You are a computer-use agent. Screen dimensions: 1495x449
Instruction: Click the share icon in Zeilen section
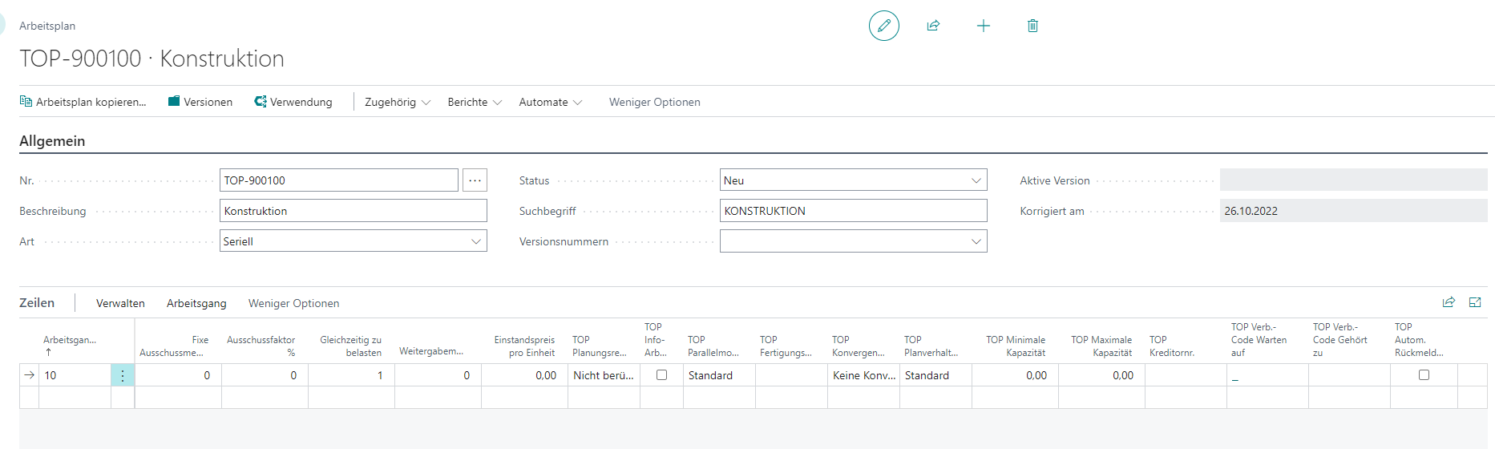[x=1449, y=302]
